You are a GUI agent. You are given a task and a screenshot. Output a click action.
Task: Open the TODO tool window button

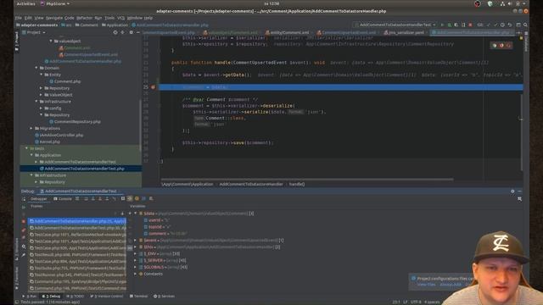[x=76, y=296]
